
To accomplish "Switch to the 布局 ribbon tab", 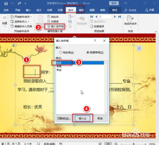I will (50, 10).
